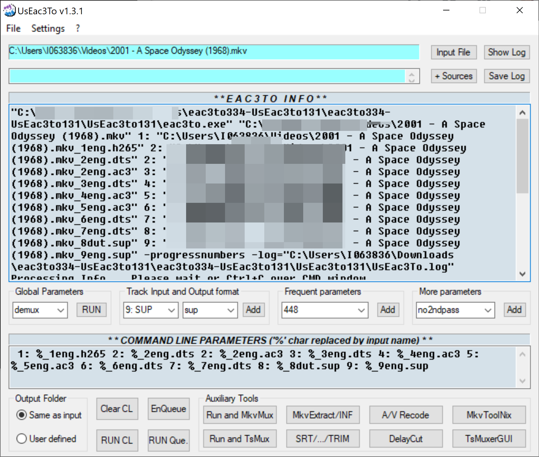The width and height of the screenshot is (539, 457).
Task: Click the EAC3TO INFO scroll up arrow
Action: click(523, 113)
